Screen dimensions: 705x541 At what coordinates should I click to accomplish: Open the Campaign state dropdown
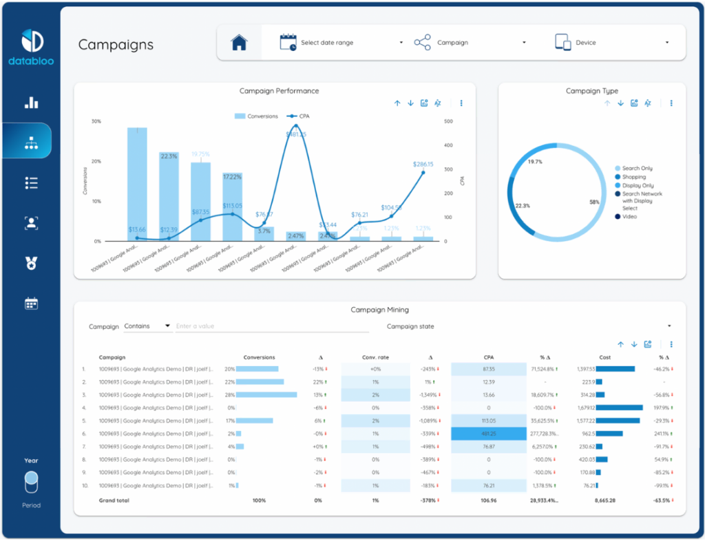(528, 326)
